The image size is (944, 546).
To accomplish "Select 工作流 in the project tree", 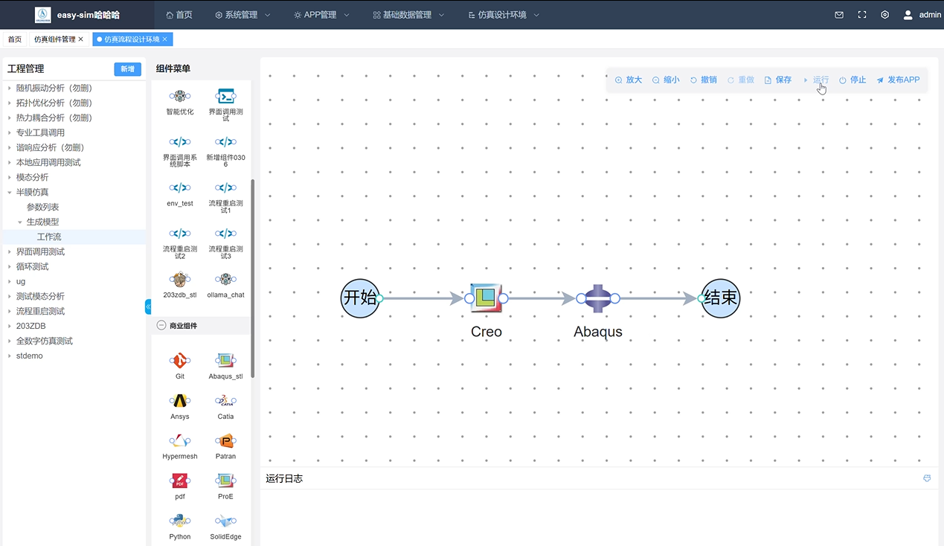I will (49, 237).
